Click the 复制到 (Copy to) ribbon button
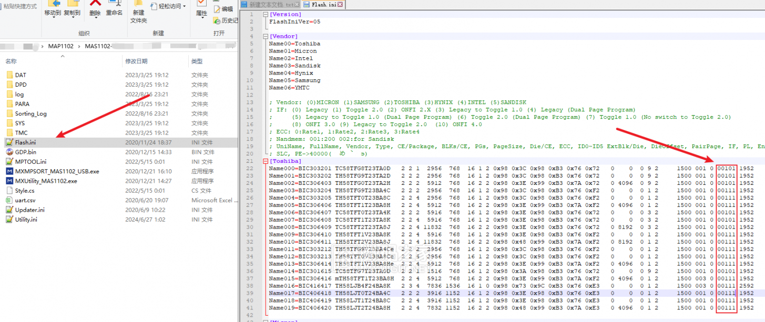 pos(72,9)
